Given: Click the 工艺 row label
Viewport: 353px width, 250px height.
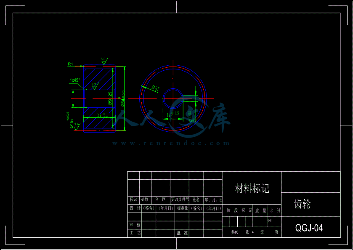Looking at the screenshot, I should pyautogui.click(x=135, y=233).
